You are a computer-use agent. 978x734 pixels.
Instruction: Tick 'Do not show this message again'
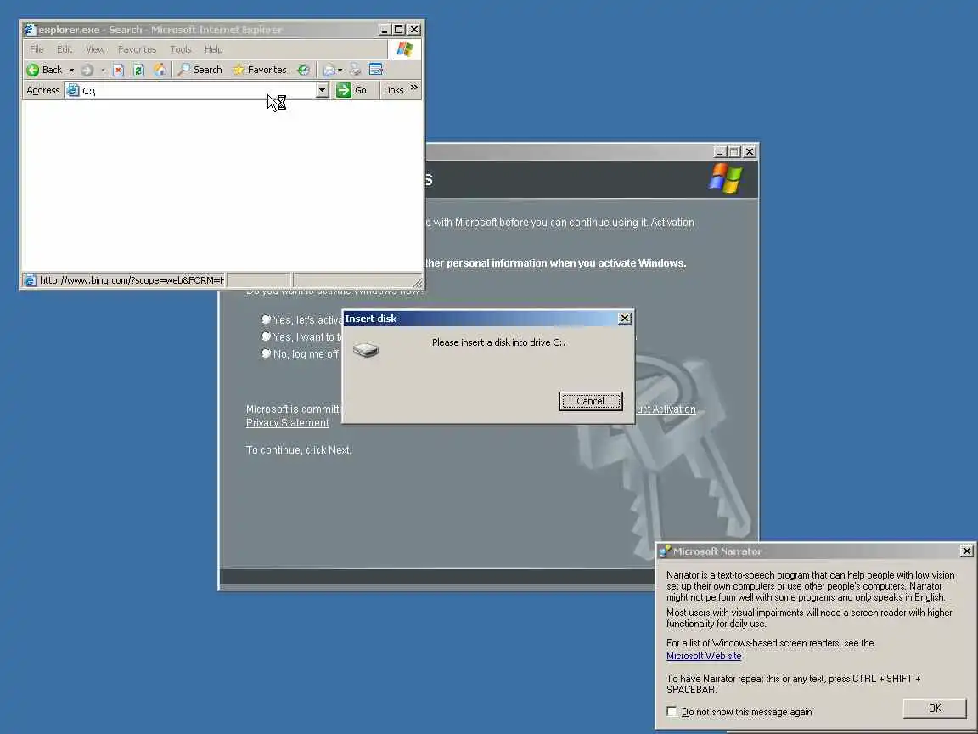[672, 712]
